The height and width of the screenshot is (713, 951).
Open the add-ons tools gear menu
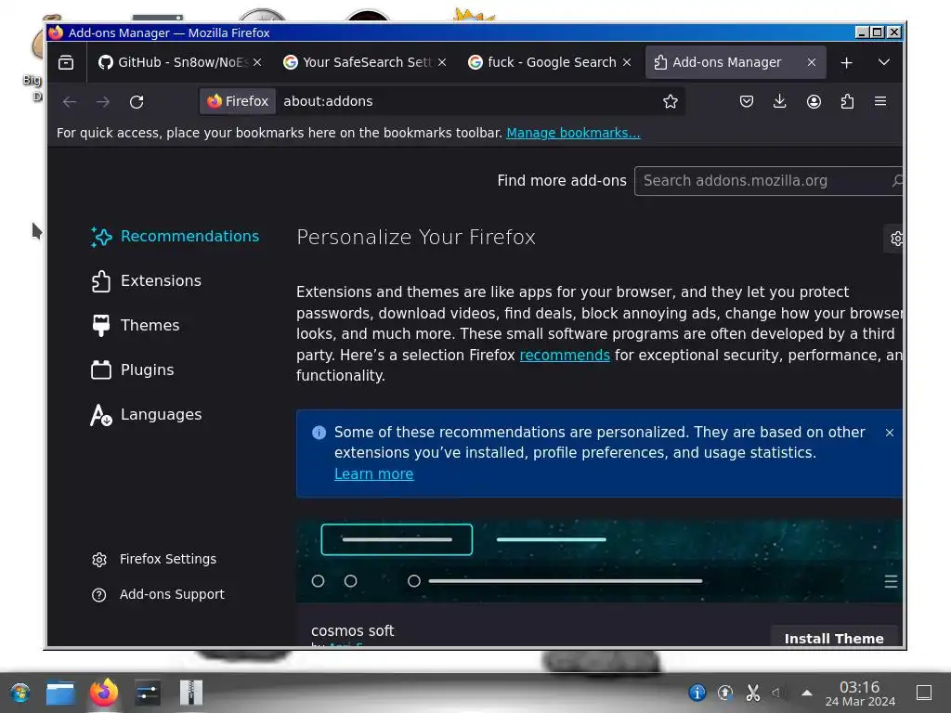pyautogui.click(x=896, y=239)
